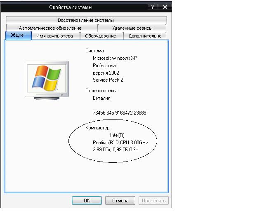Click the Отмена button

(x=120, y=201)
